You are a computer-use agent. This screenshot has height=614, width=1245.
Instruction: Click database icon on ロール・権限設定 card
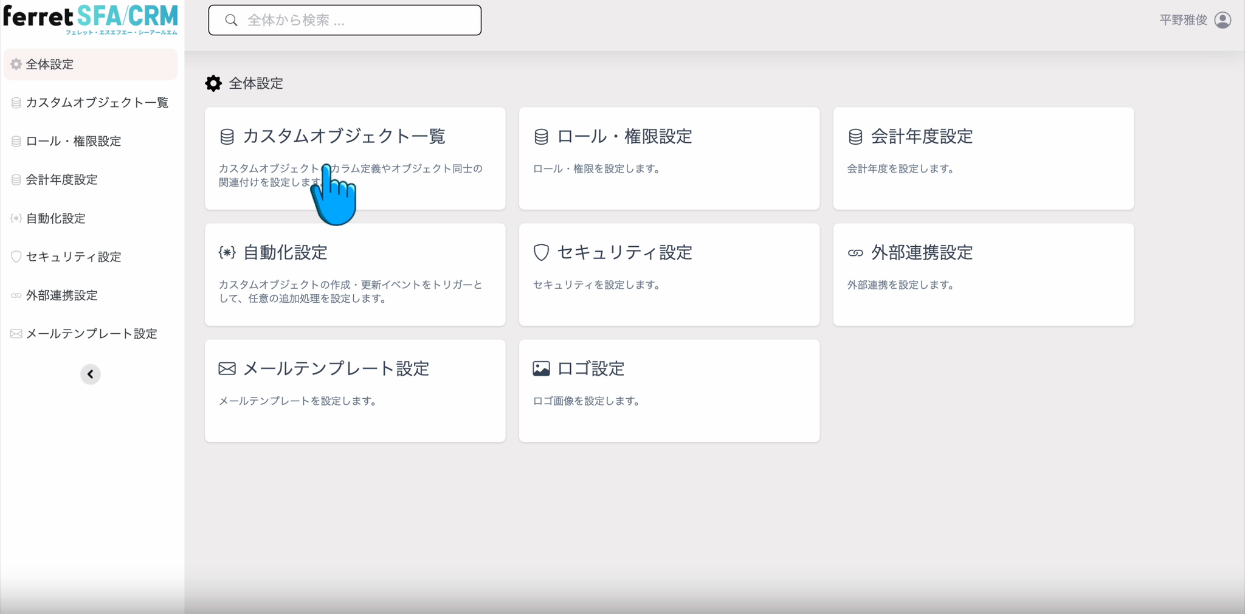541,137
